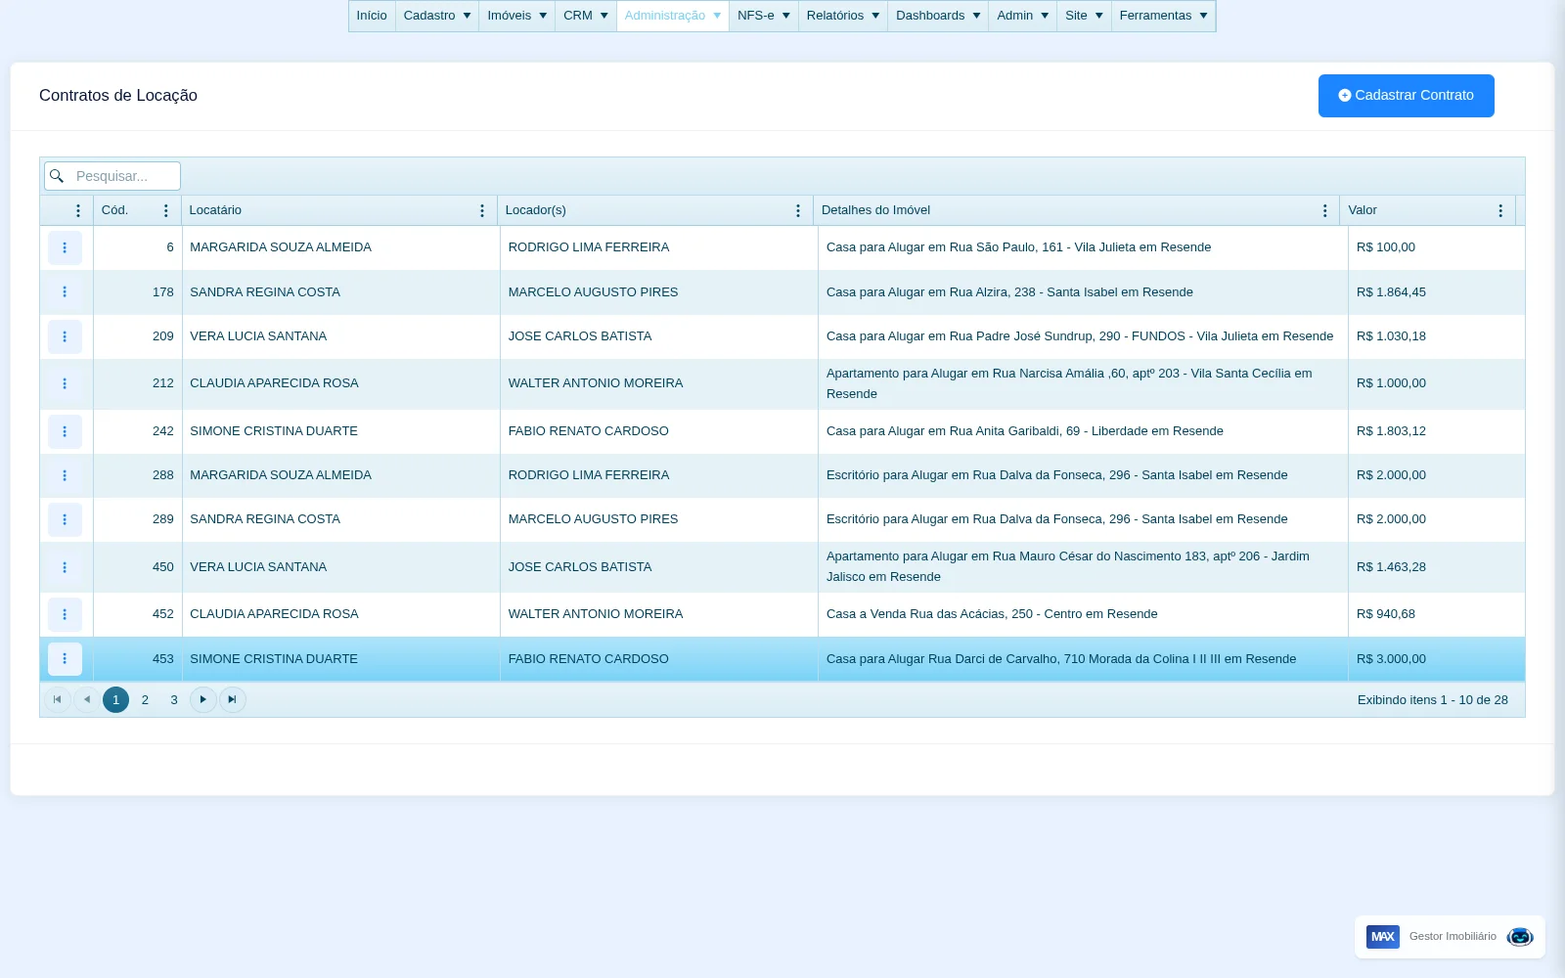1565x978 pixels.
Task: Open the Valor column options menu
Action: coord(1500,210)
